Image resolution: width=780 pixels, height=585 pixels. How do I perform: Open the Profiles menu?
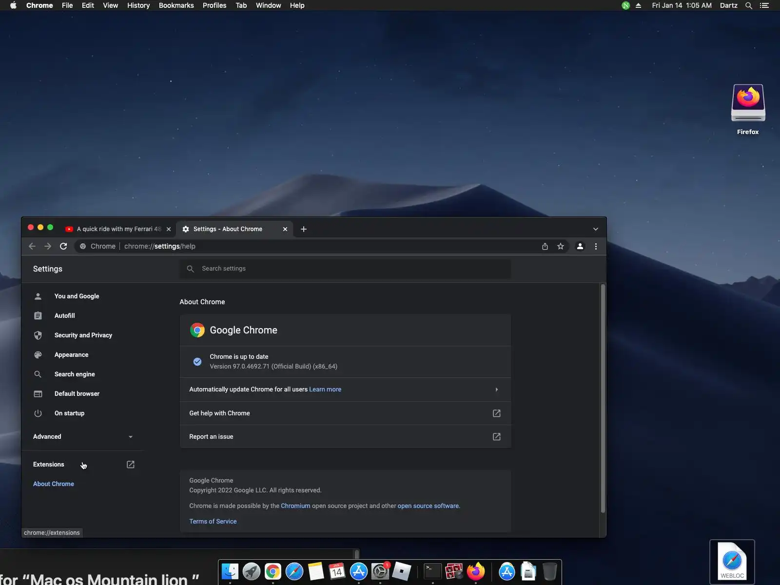pos(214,5)
